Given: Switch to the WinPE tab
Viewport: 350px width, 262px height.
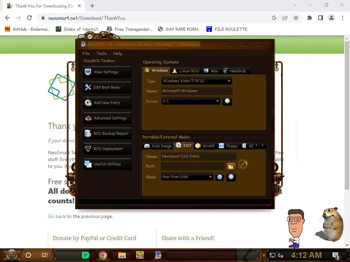Looking at the screenshot, I should pos(205,146).
